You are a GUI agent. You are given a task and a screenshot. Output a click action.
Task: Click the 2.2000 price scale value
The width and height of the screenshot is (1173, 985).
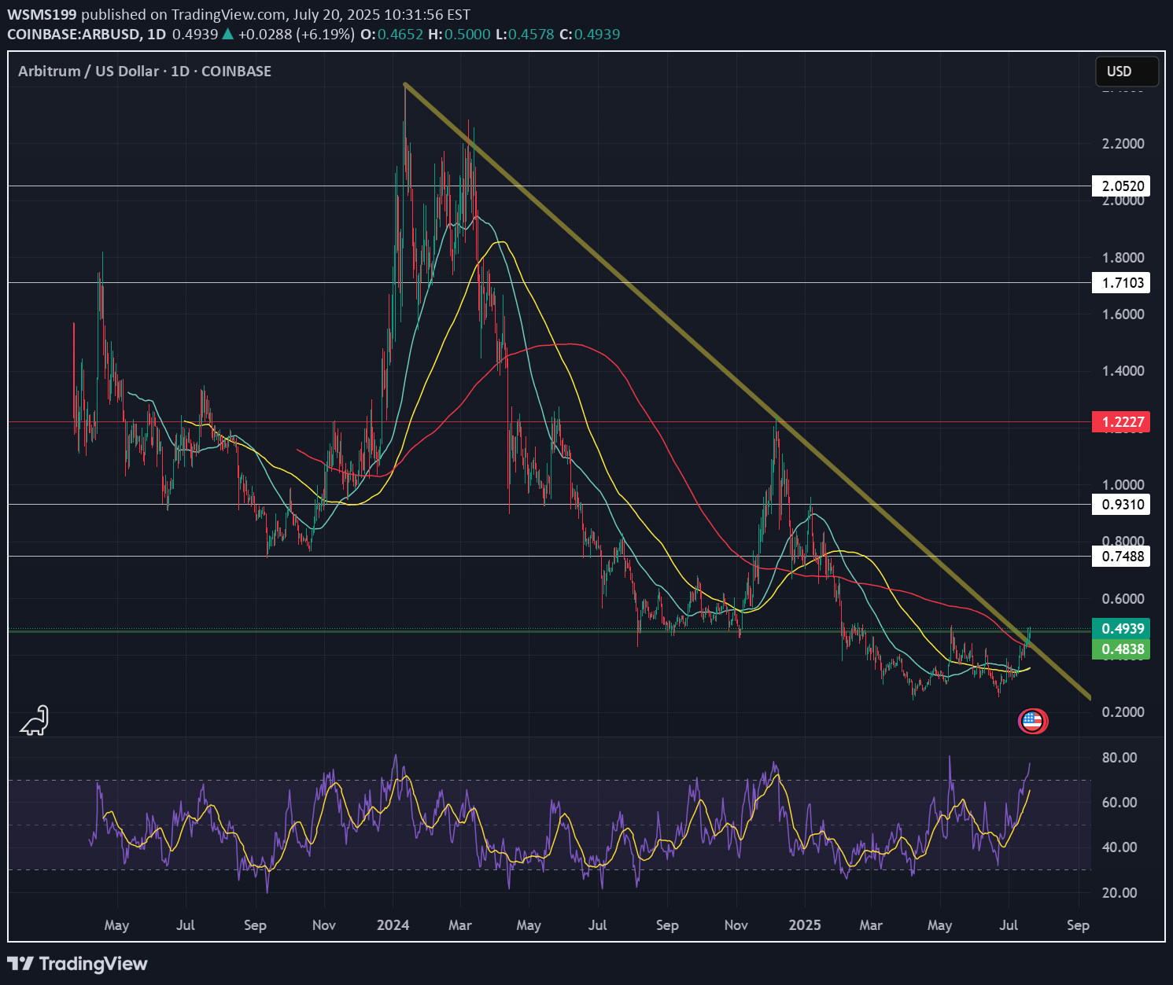pos(1123,144)
